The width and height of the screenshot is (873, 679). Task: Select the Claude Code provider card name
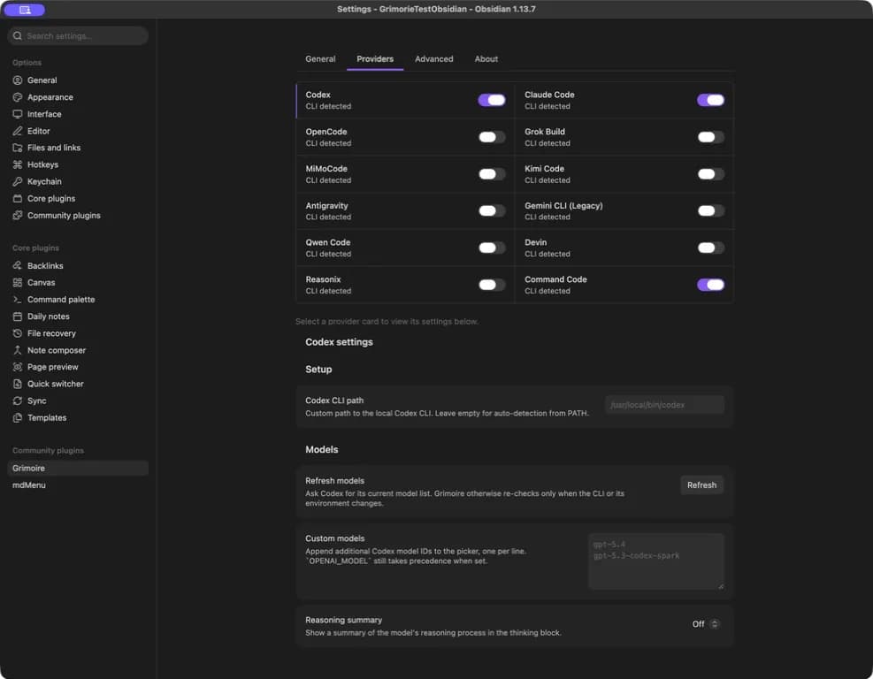click(x=549, y=95)
